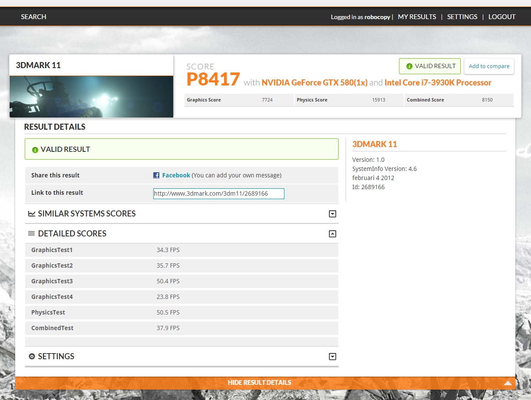This screenshot has width=531, height=400.
Task: Click the green info icon in header badge
Action: [409, 66]
